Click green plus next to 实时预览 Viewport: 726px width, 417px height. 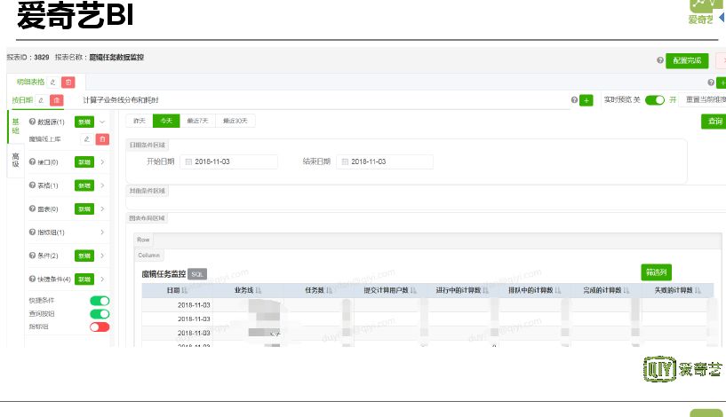click(586, 100)
